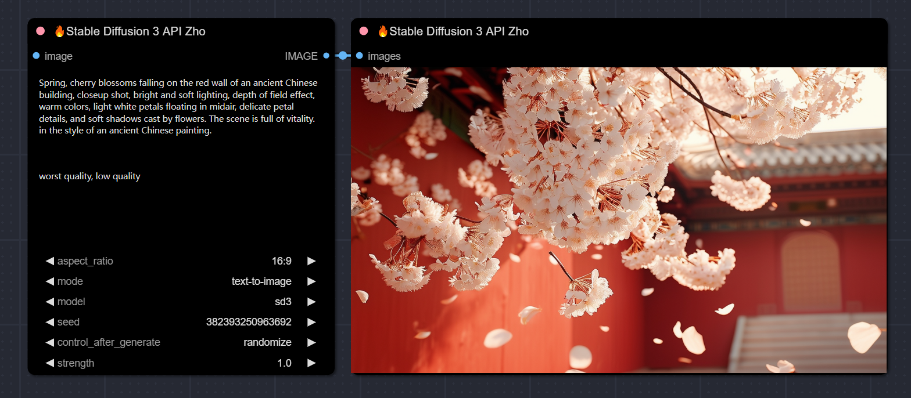Viewport: 911px width, 398px height.
Task: Click the 'control_after_generate' label
Action: (x=109, y=342)
